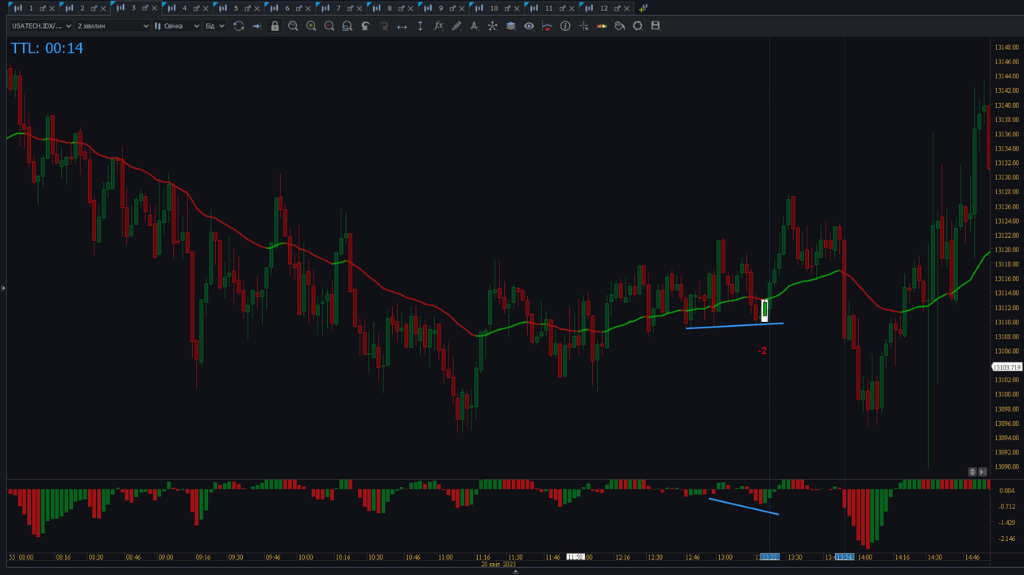Close chart tab 10
The height and width of the screenshot is (575, 1024).
tap(518, 9)
